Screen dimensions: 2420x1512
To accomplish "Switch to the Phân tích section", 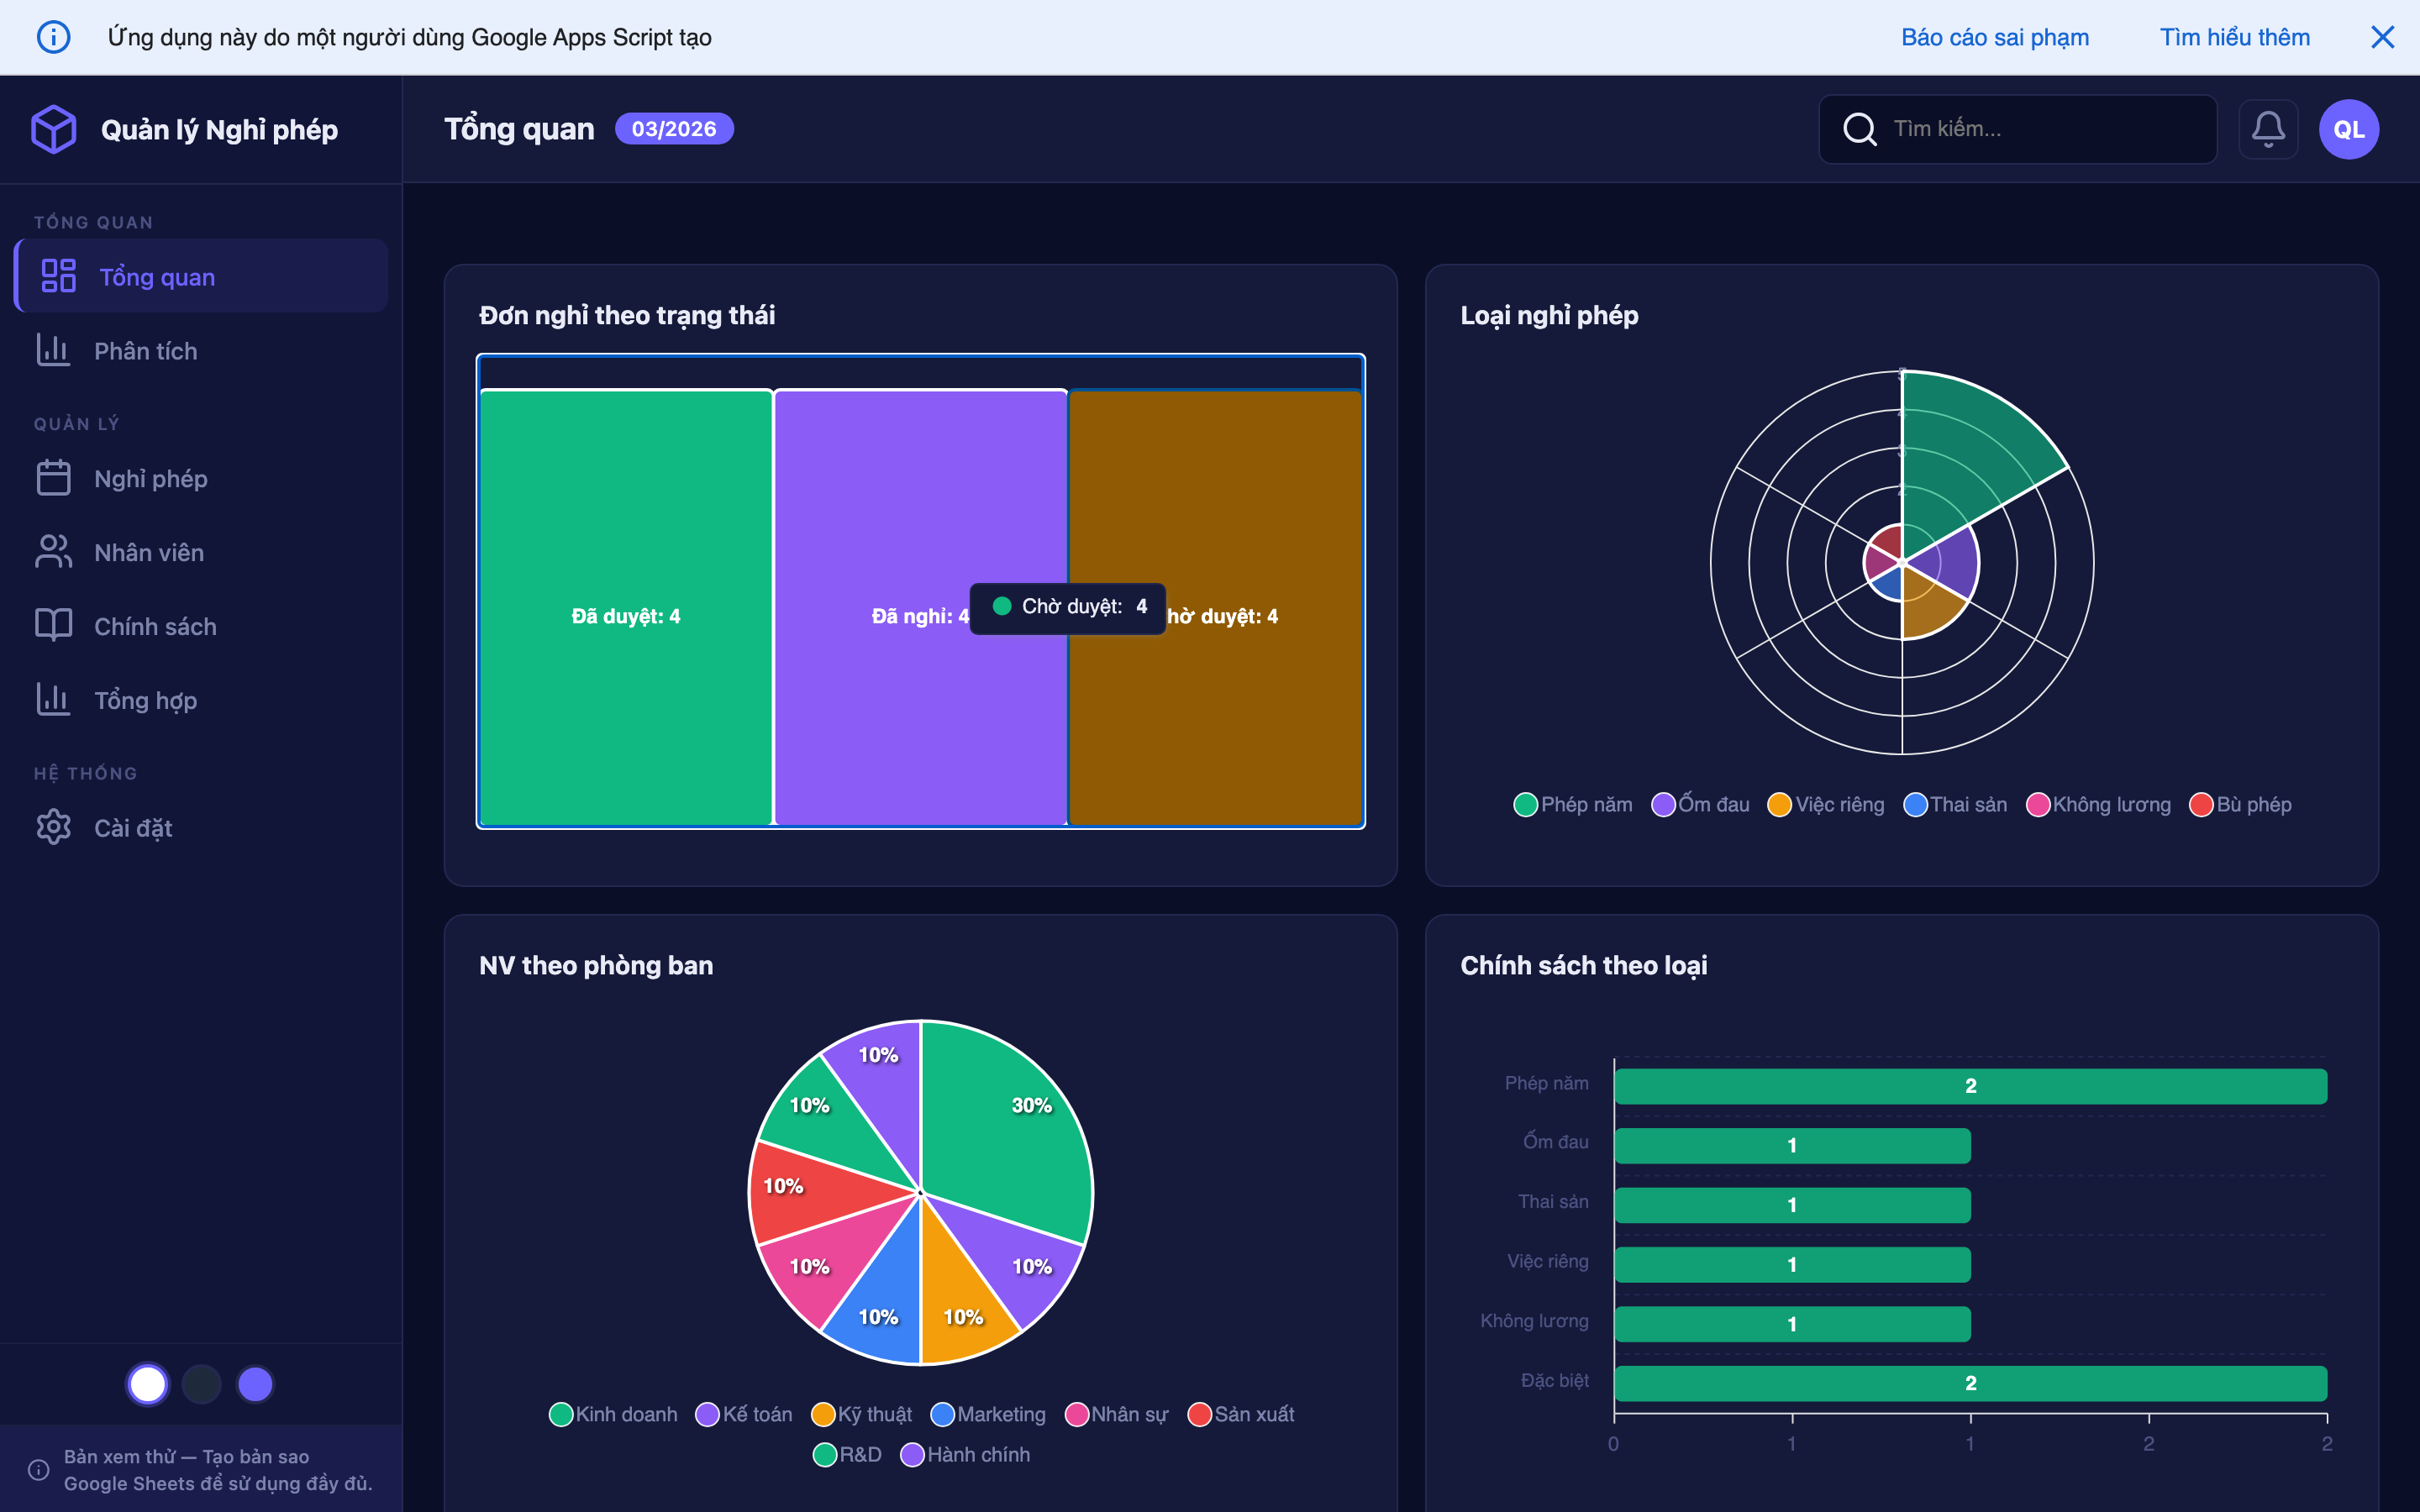I will pyautogui.click(x=146, y=350).
